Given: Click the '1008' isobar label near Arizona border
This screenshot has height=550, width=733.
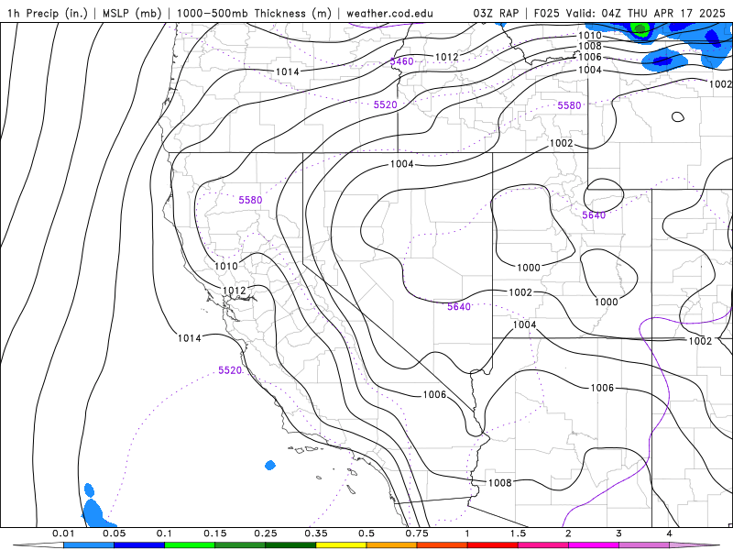Looking at the screenshot, I should click(x=500, y=483).
